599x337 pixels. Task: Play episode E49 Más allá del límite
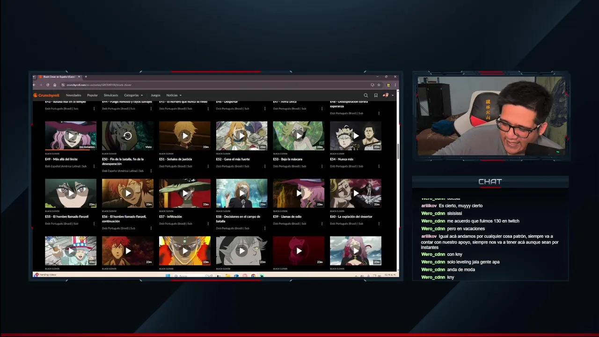(x=71, y=136)
